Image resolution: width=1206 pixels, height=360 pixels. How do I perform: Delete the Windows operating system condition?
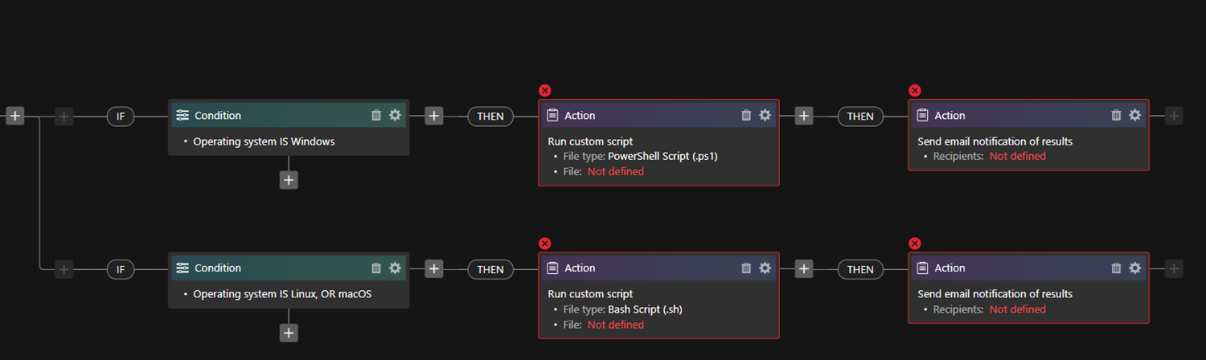coord(376,116)
